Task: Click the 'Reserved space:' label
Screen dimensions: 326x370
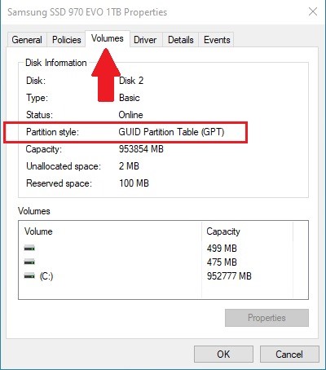Action: (59, 183)
